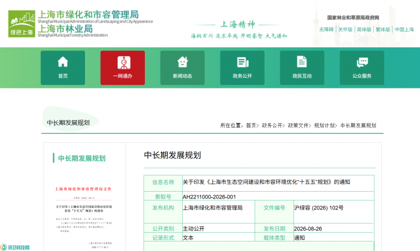Open the red 一网通办 tile
420x251 pixels.
123,68
